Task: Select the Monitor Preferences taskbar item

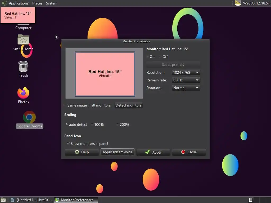Action: (x=76, y=200)
